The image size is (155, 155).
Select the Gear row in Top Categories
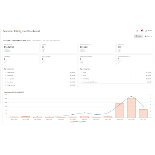click(116, 72)
